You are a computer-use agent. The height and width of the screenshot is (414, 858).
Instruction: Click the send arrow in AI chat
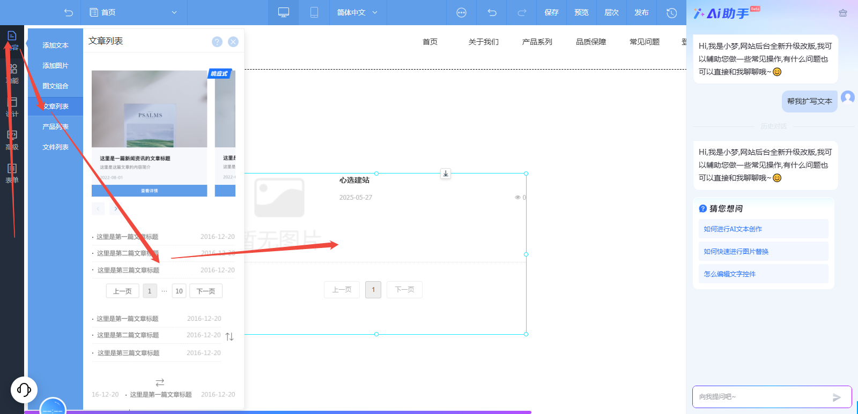click(x=837, y=397)
